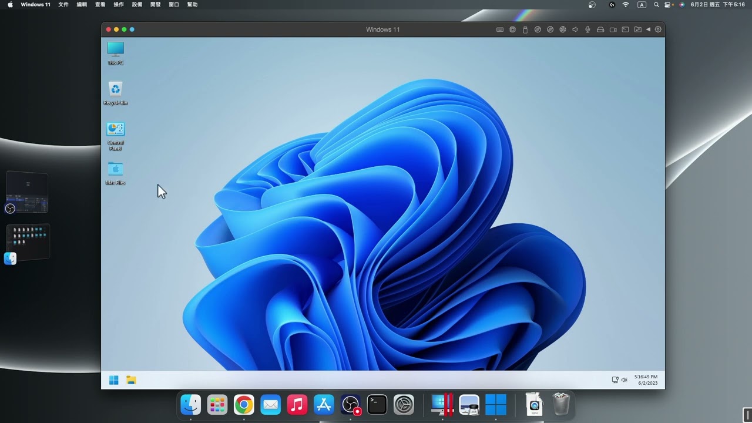Open the Apple menu
Image resolution: width=752 pixels, height=423 pixels.
point(10,5)
